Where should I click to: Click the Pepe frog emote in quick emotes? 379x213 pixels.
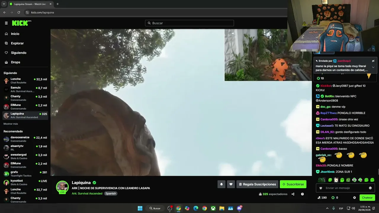click(x=322, y=180)
